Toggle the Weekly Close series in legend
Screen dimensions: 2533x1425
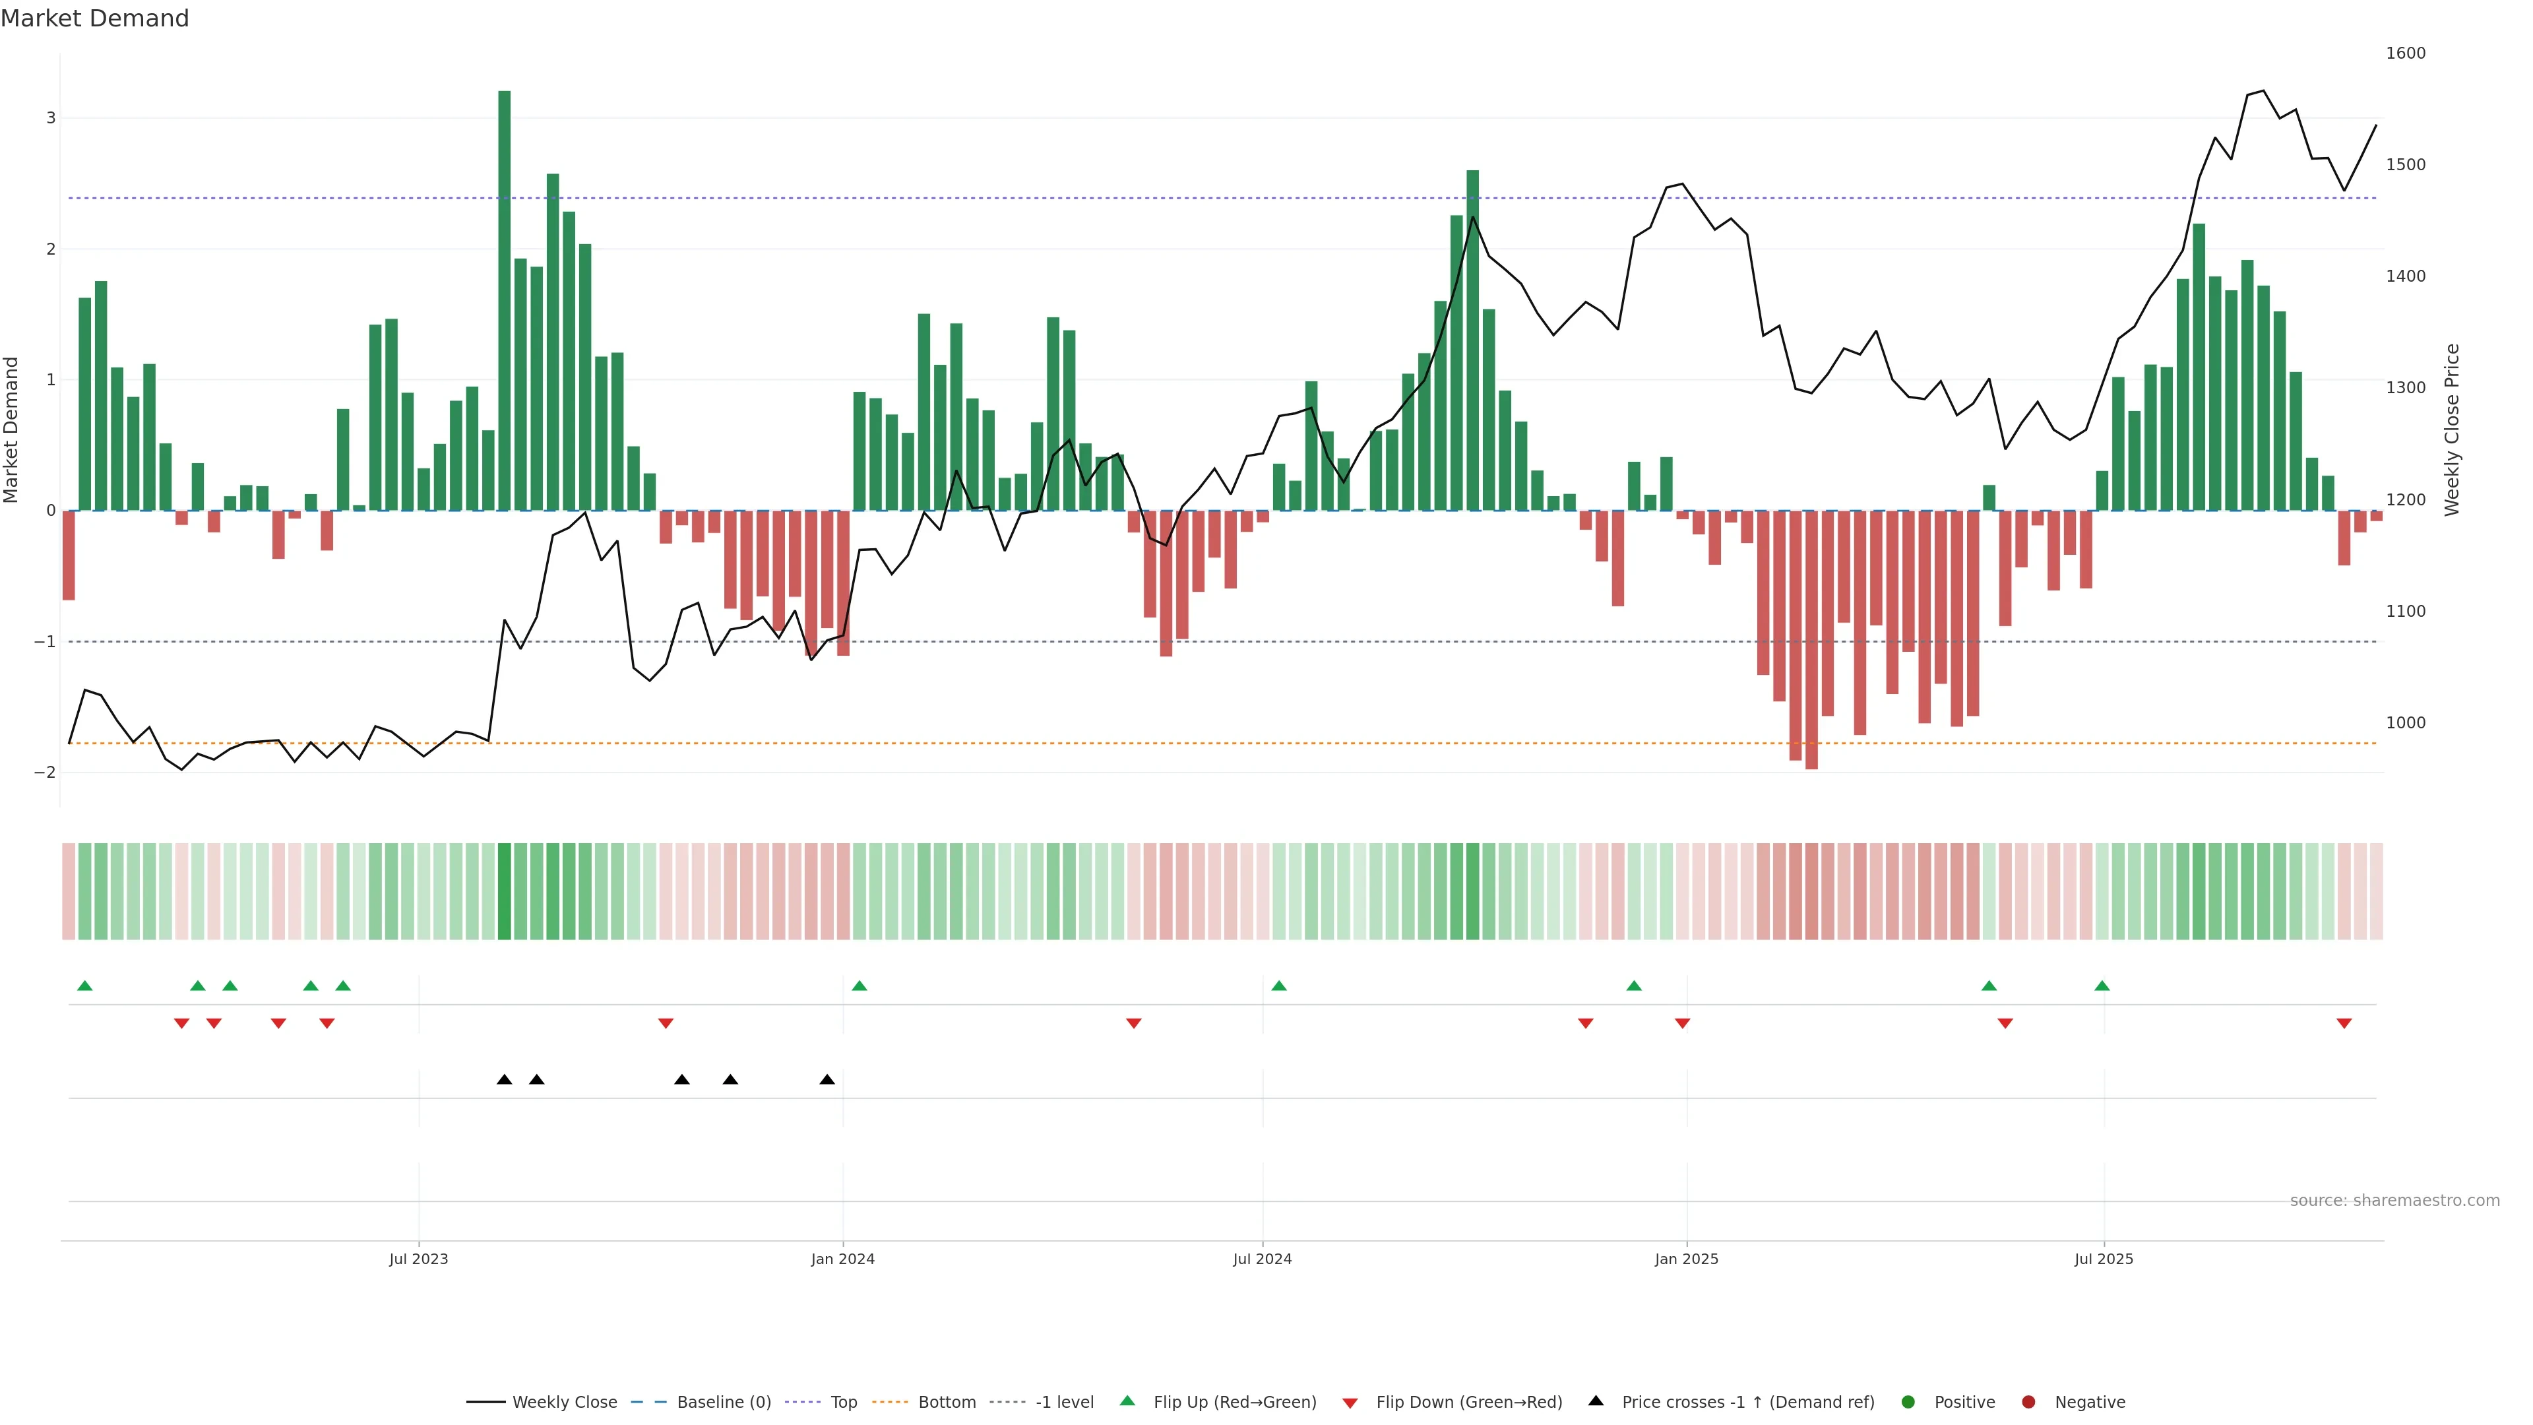[565, 1401]
